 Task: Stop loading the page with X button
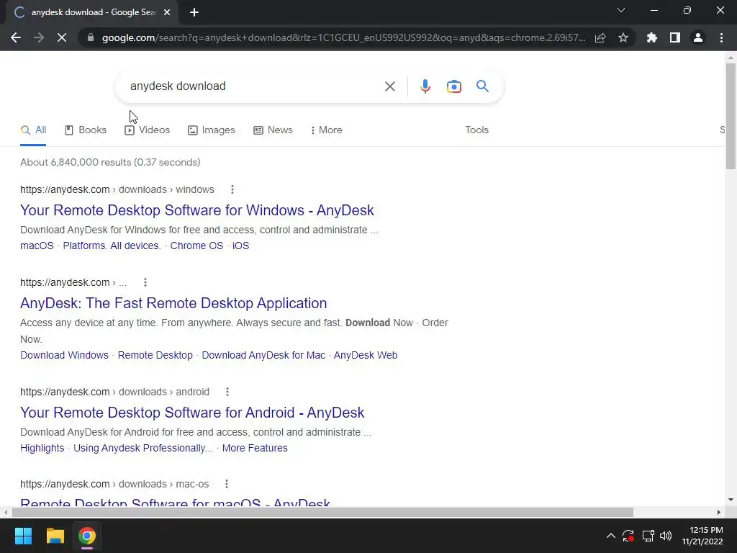[62, 37]
